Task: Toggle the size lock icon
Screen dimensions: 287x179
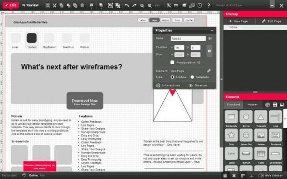Action: coord(209,51)
